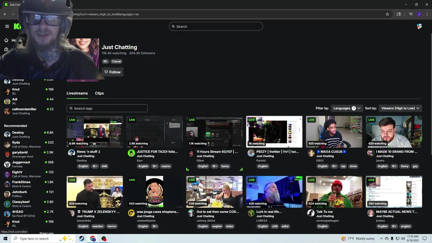Open the Viewers (High to Low) sort dropdown
Image resolution: width=432 pixels, height=243 pixels.
(x=400, y=108)
